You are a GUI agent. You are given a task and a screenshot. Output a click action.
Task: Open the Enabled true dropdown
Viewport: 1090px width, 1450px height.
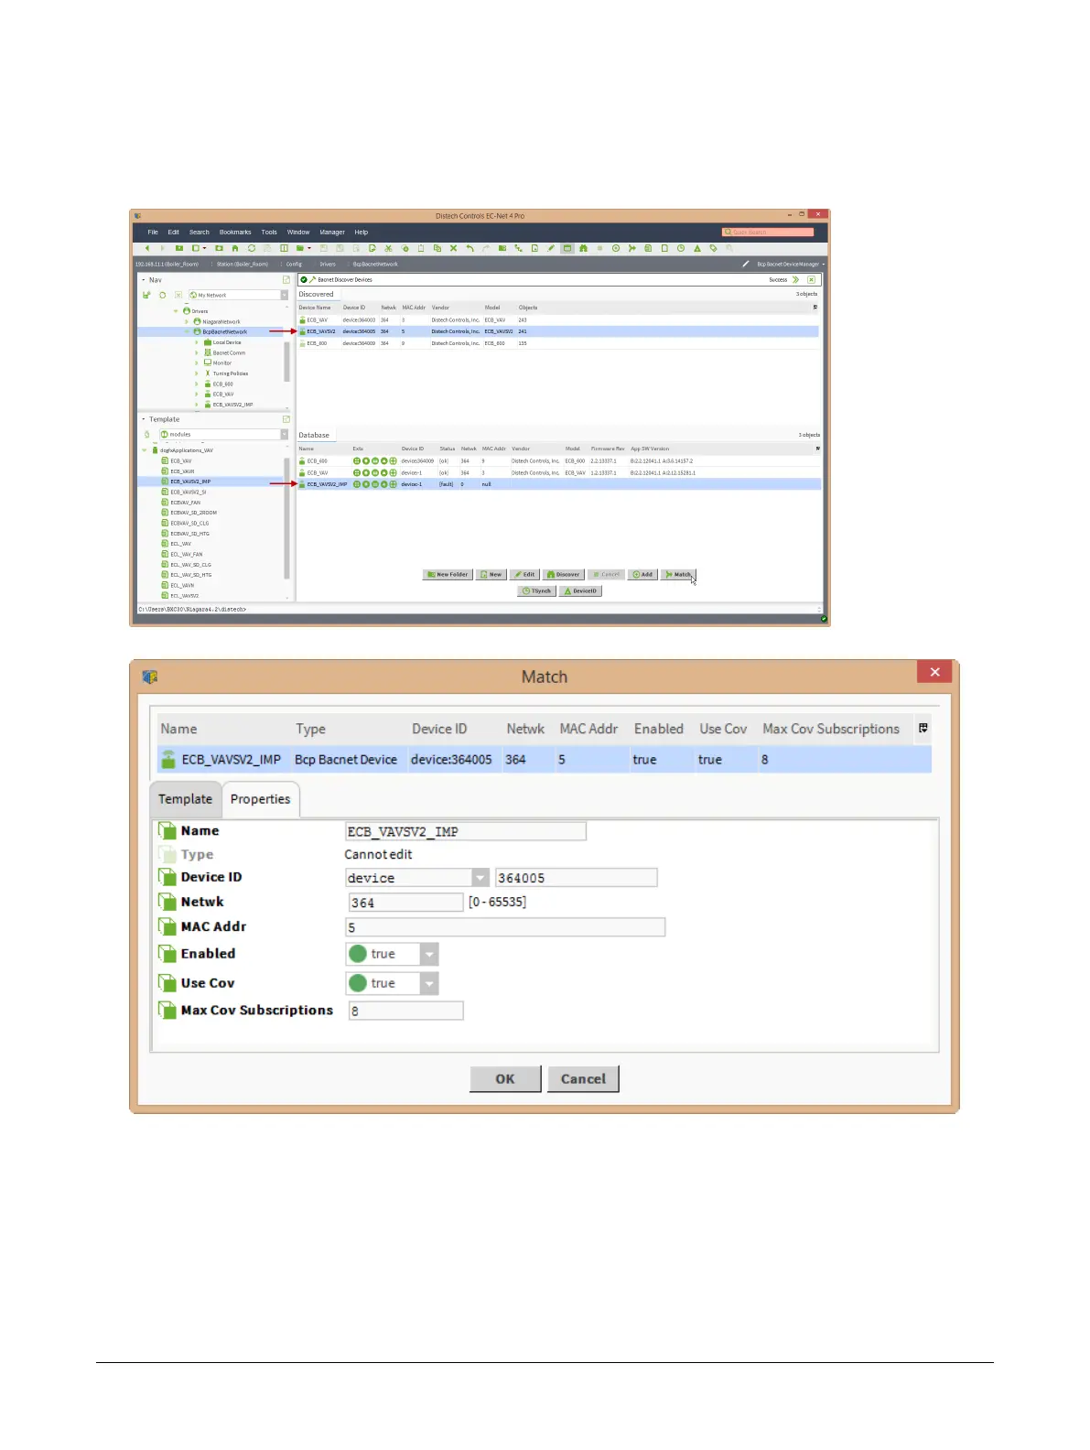click(x=429, y=954)
